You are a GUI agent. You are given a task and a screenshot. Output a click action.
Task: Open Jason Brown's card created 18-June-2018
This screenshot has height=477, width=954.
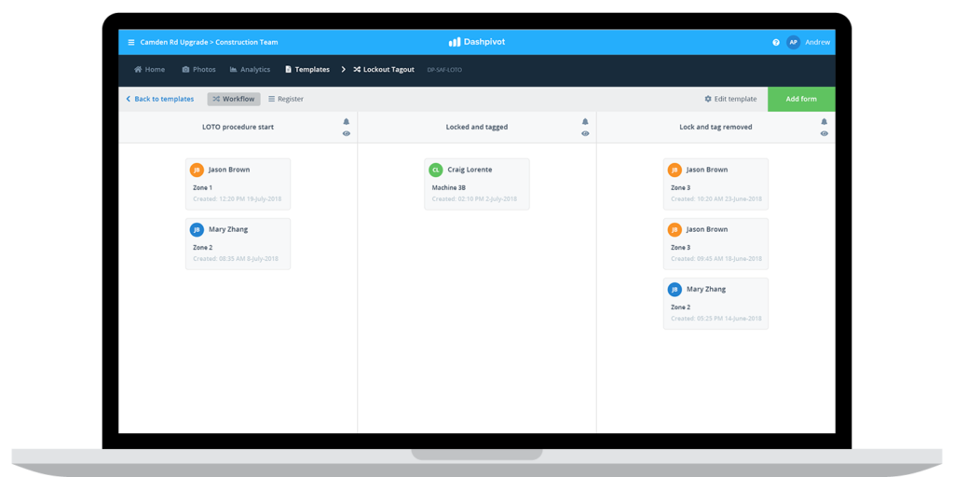tap(716, 244)
